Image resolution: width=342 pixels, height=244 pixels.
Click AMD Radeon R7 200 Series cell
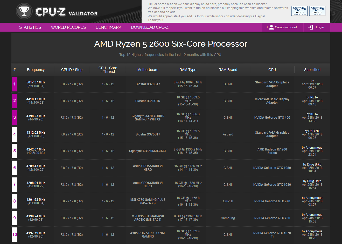(x=272, y=151)
